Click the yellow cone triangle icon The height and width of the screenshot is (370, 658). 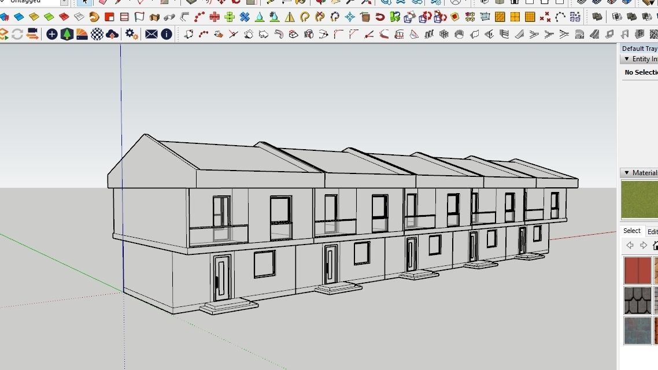pos(290,17)
